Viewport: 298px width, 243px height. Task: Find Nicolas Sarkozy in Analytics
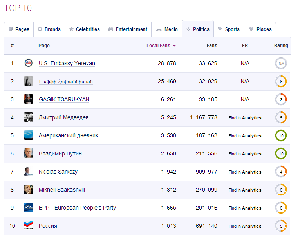pos(245,172)
